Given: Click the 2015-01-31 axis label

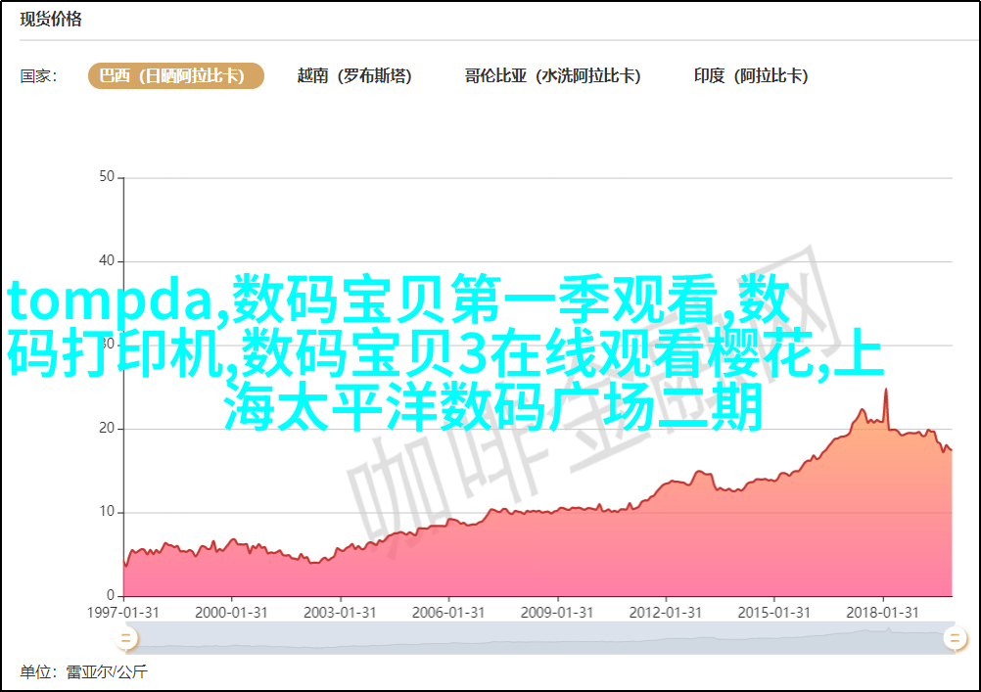Looking at the screenshot, I should (x=773, y=613).
